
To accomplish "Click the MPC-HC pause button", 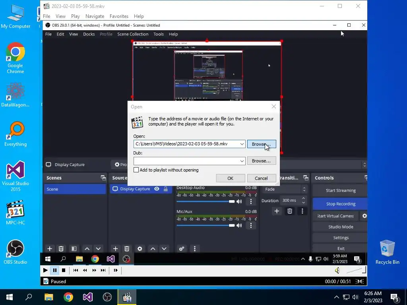I will (55, 270).
